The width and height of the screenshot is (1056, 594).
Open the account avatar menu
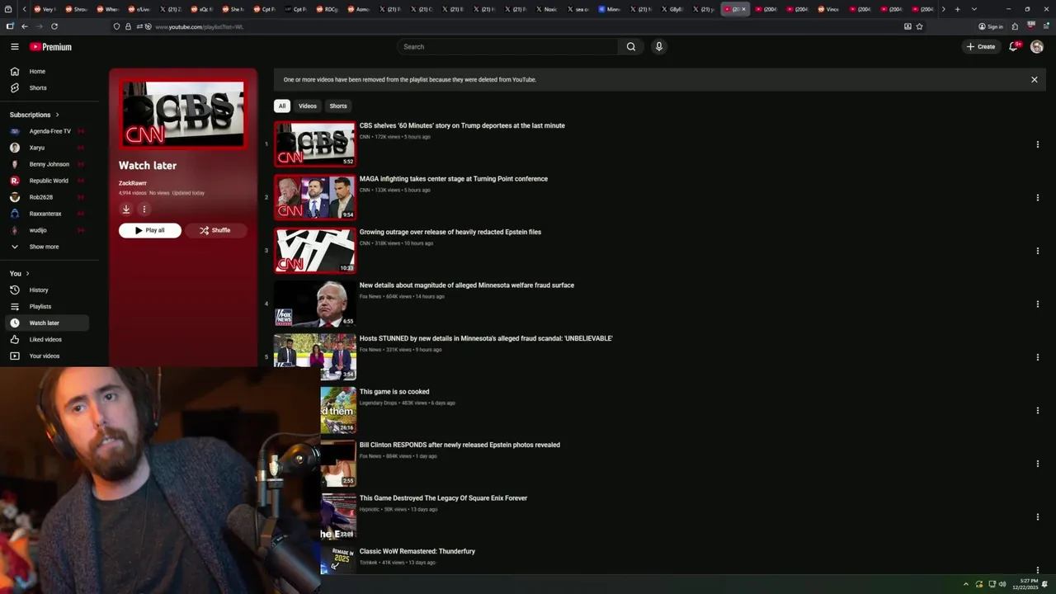click(1037, 47)
